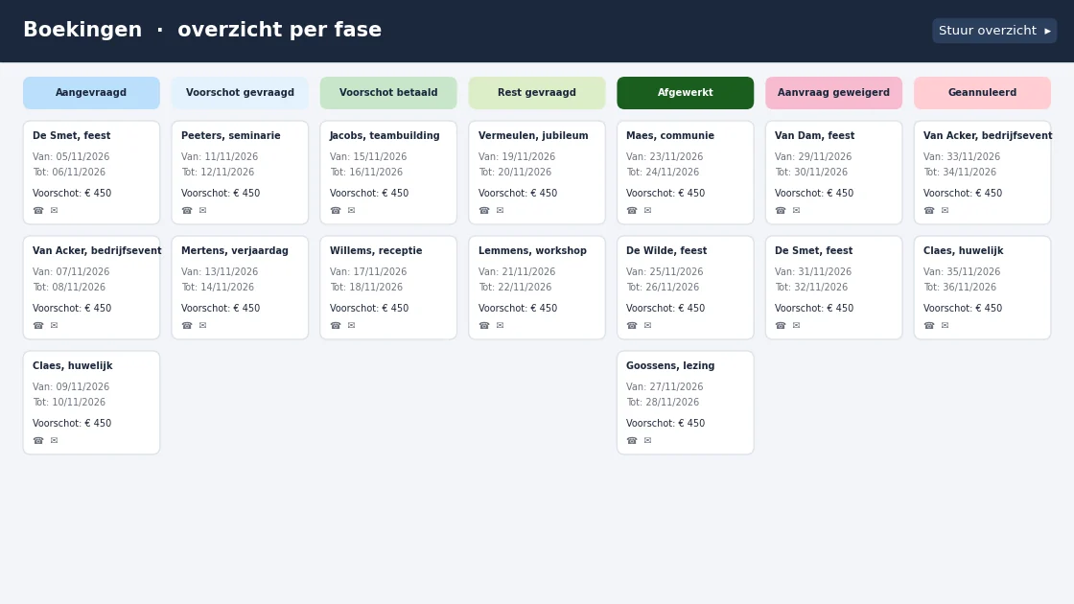Click the envelope icon on Peeters, seminarie card

[202, 210]
